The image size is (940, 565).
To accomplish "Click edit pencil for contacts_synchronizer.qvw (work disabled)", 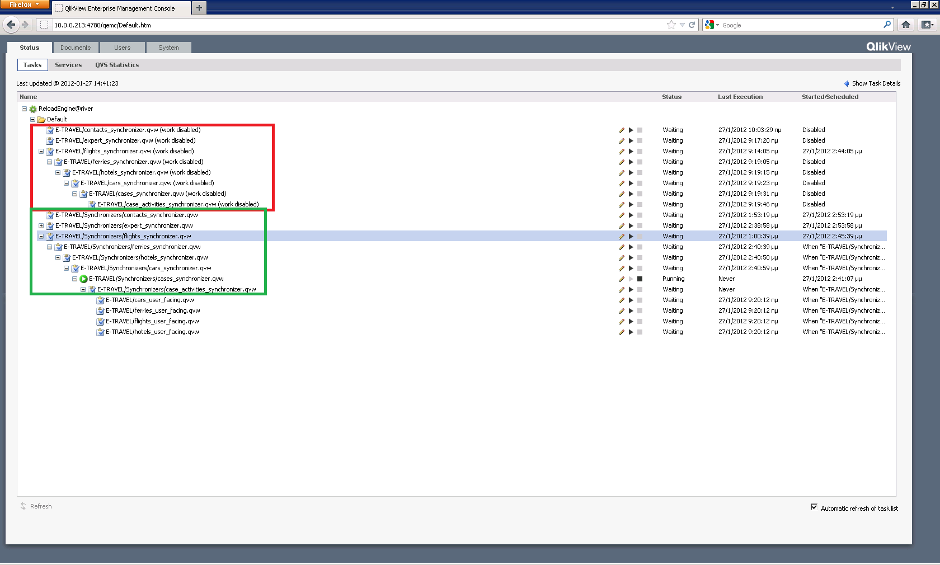I will pyautogui.click(x=621, y=130).
